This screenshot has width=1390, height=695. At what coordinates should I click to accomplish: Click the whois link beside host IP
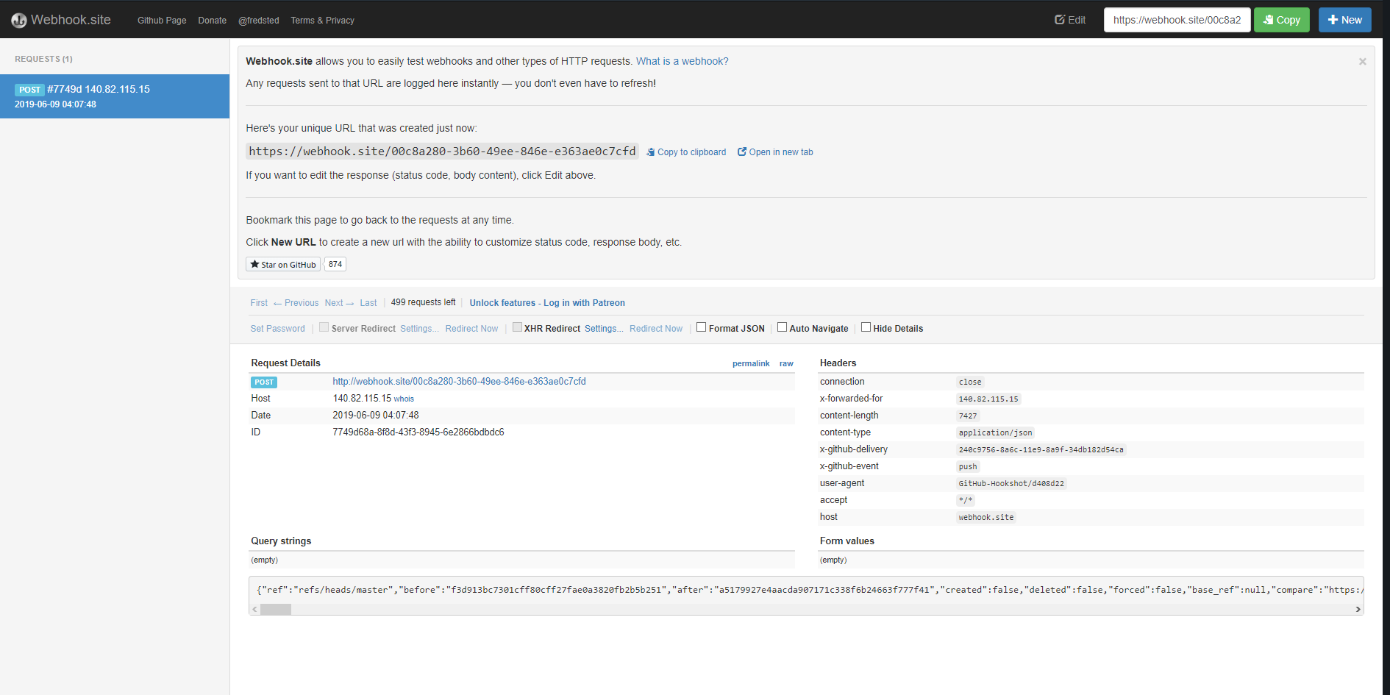[x=404, y=399]
